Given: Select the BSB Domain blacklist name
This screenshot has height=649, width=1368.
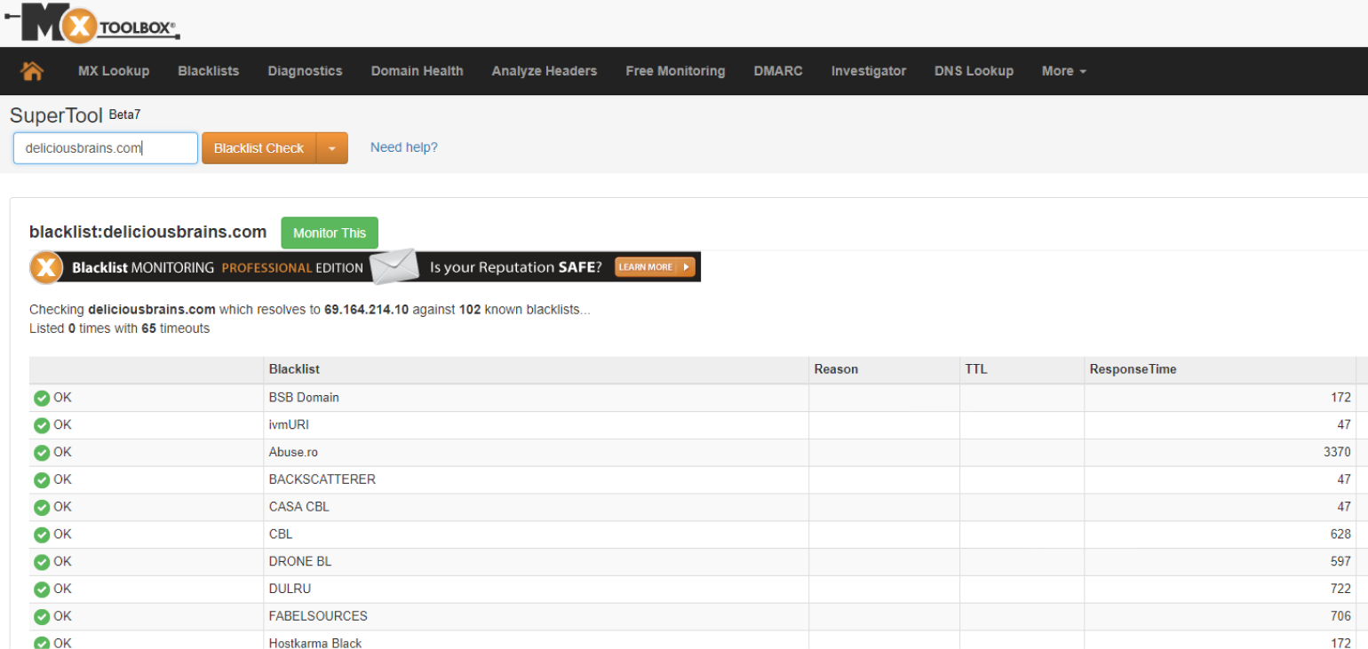Looking at the screenshot, I should [x=304, y=398].
